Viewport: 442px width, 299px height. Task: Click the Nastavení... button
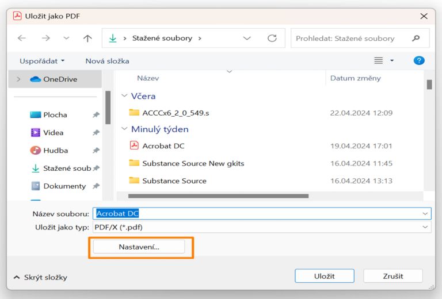[x=139, y=247]
